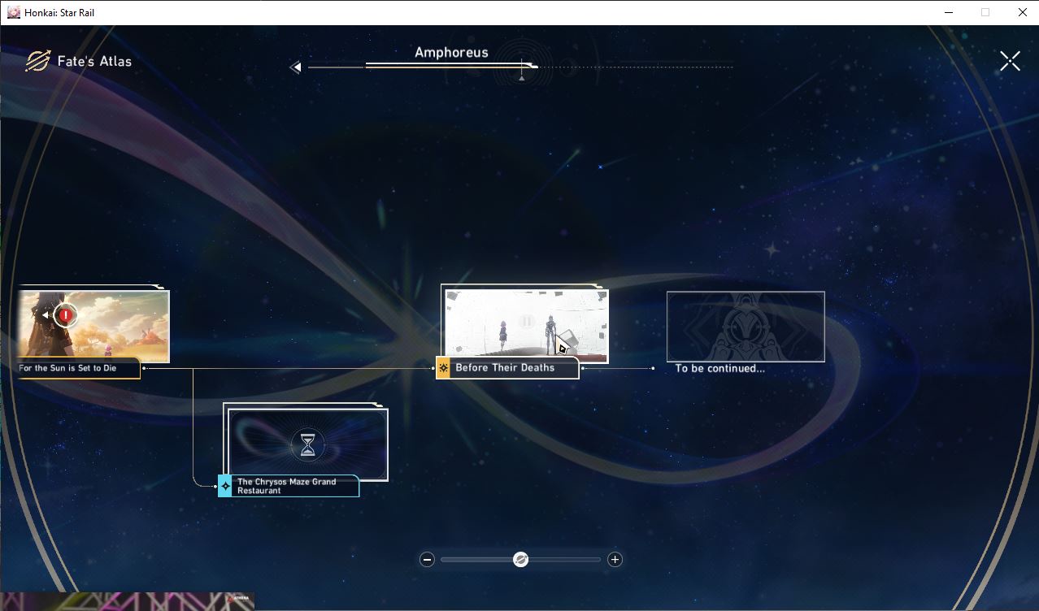This screenshot has height=611, width=1039.
Task: Open the For the Sun is Set to Die thumbnail
Action: coord(93,326)
